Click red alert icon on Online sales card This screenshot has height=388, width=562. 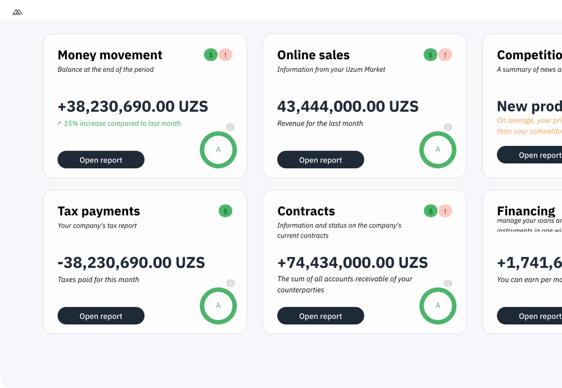click(x=445, y=55)
